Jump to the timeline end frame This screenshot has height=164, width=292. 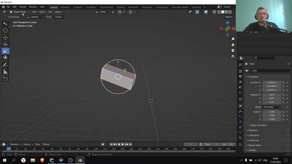point(130,144)
